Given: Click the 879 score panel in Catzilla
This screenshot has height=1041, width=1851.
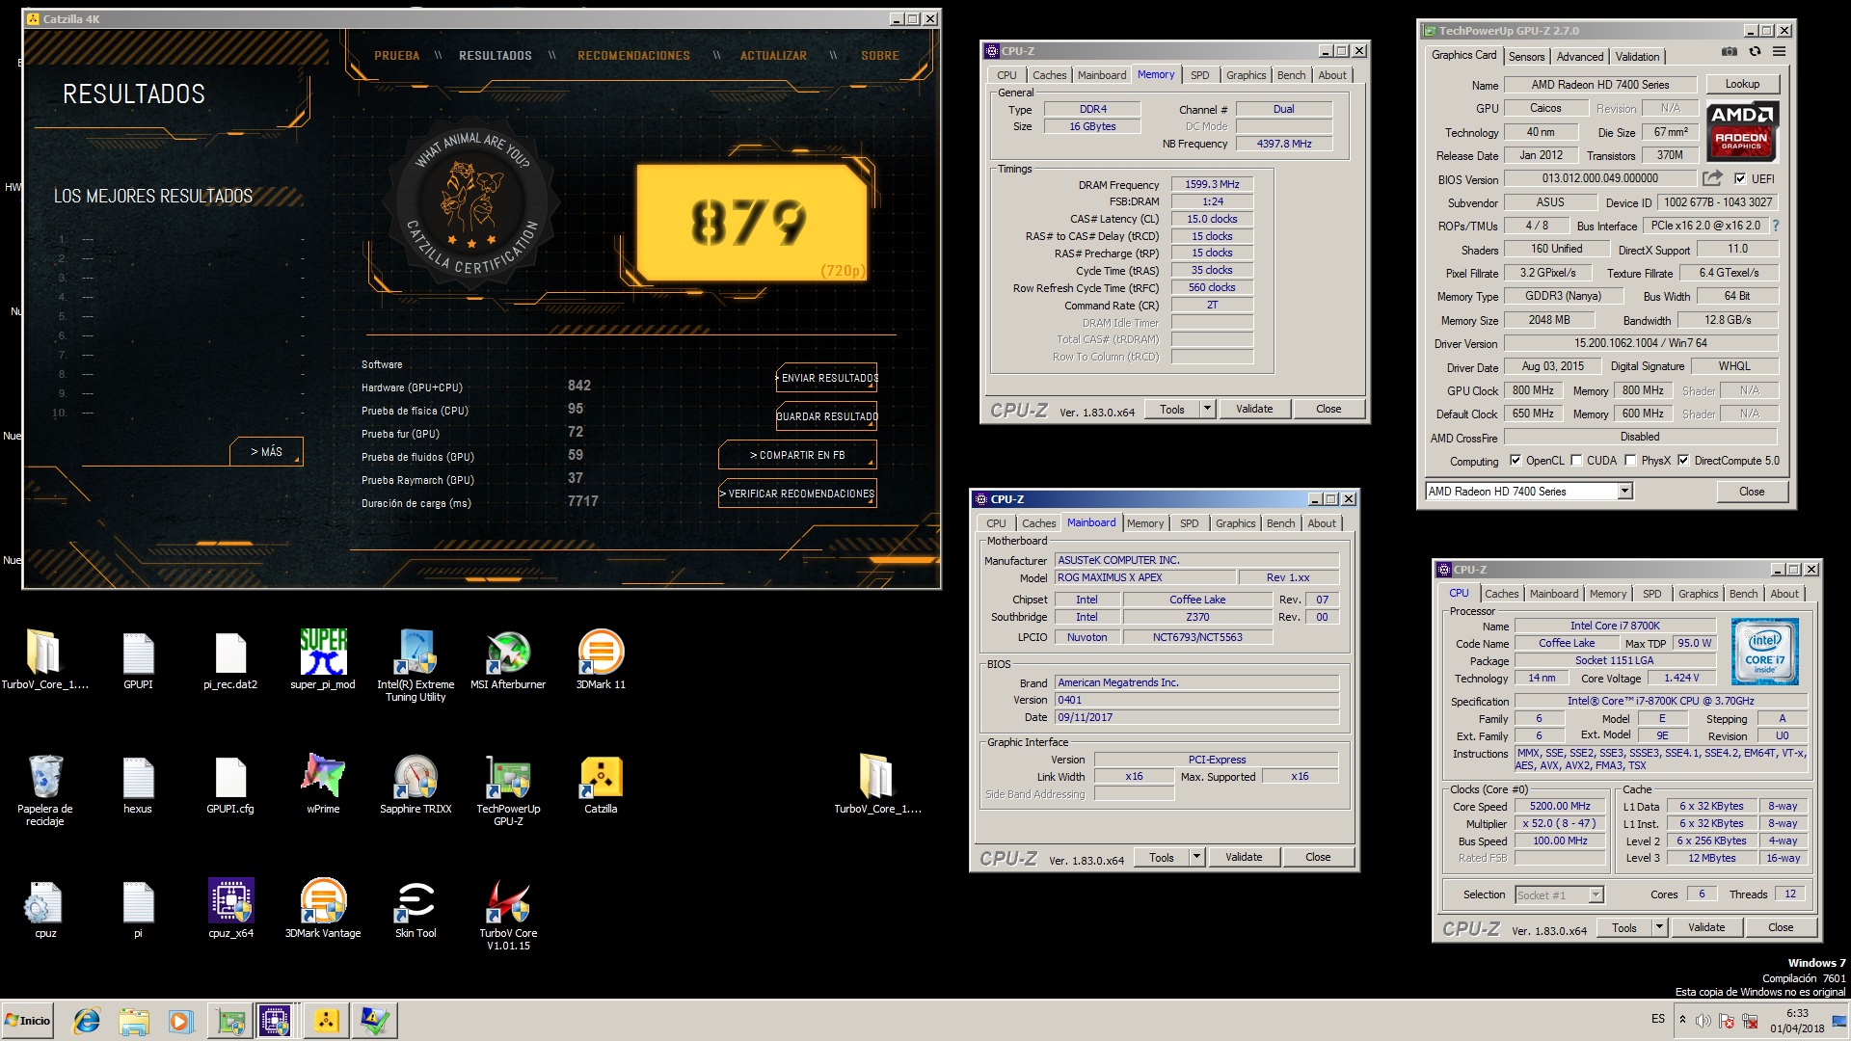Looking at the screenshot, I should [752, 223].
